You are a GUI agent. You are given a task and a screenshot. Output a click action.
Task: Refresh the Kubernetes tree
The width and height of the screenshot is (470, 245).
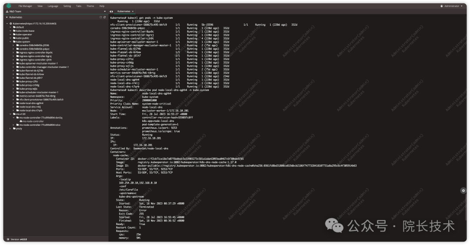pos(104,17)
